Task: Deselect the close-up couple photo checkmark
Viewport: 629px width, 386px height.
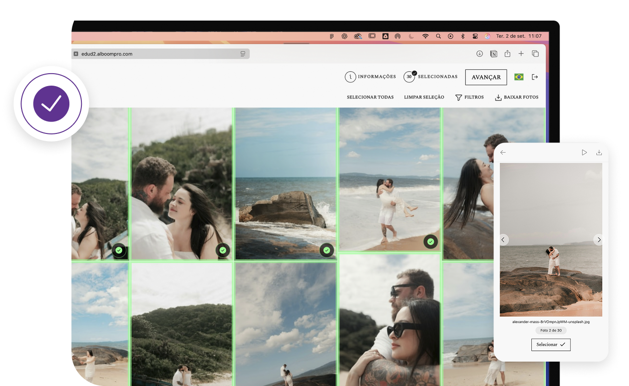Action: [223, 250]
